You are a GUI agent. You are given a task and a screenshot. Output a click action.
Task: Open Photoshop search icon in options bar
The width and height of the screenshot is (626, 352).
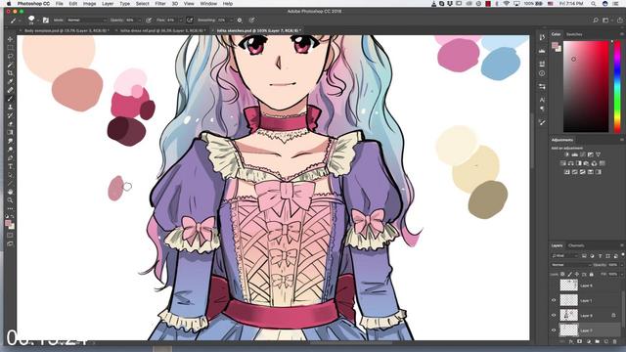click(596, 20)
